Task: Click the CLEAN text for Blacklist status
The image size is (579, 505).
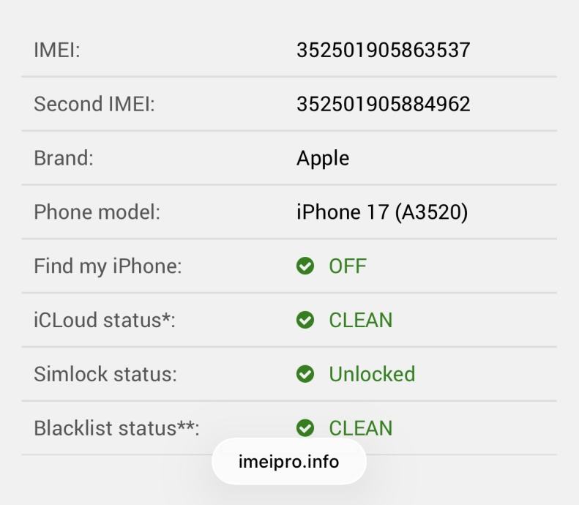Action: (x=361, y=428)
